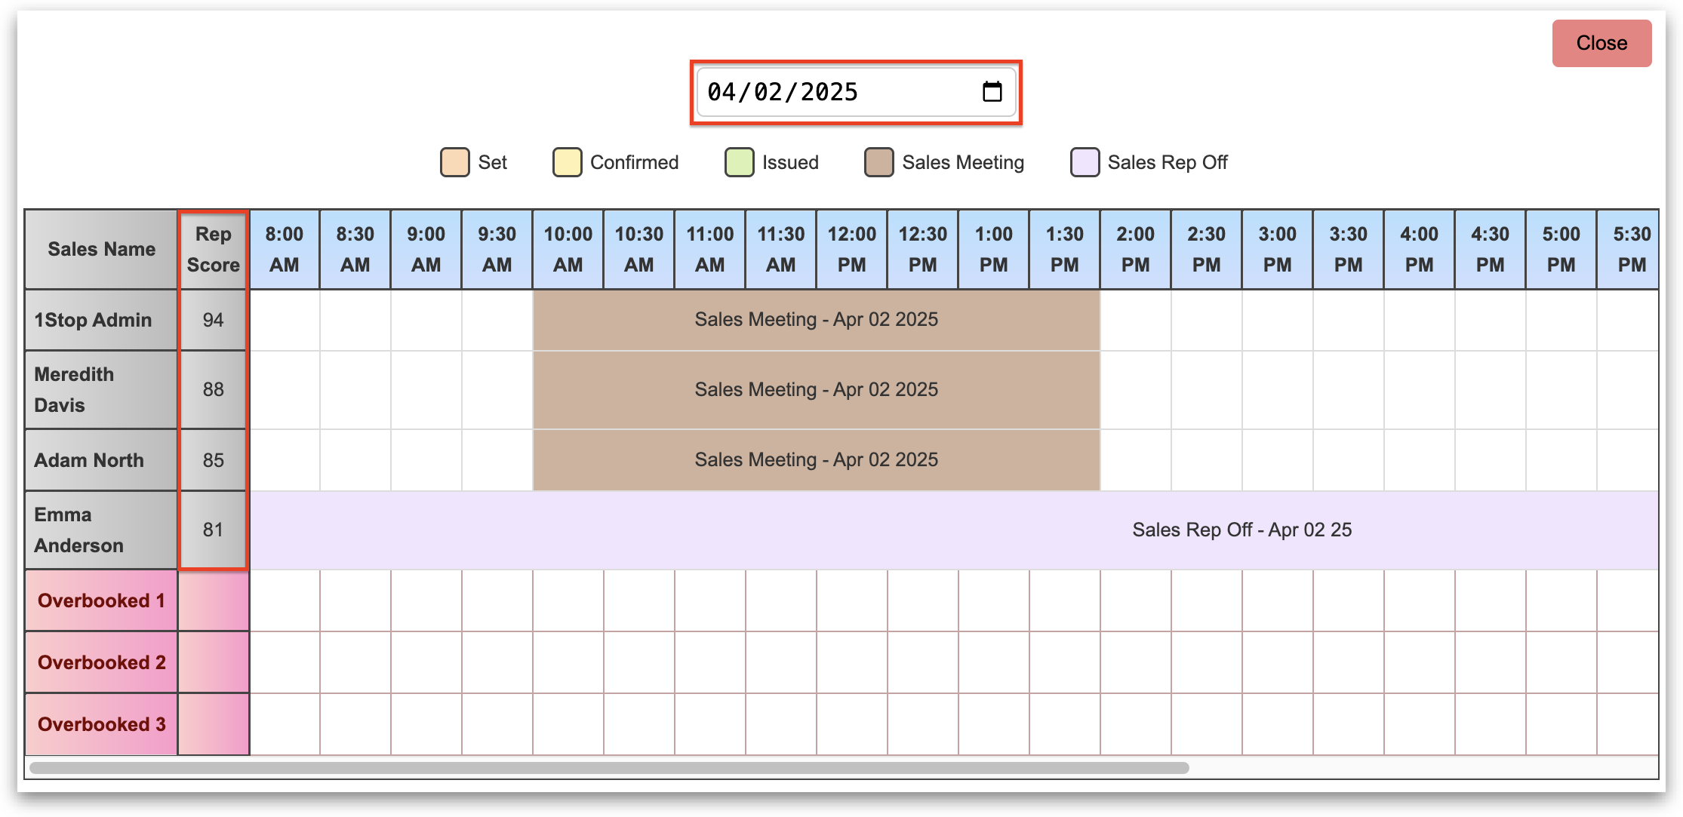Click the Issued legend color swatch
1683x817 pixels.
click(x=739, y=162)
